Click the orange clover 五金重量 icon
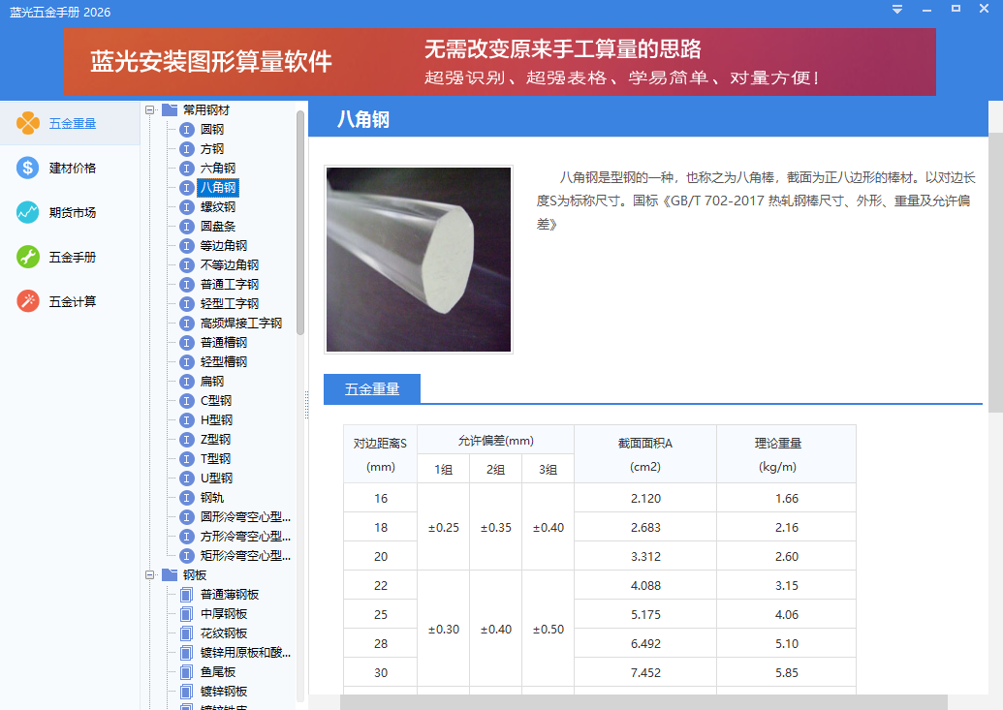The width and height of the screenshot is (1003, 710). (28, 123)
